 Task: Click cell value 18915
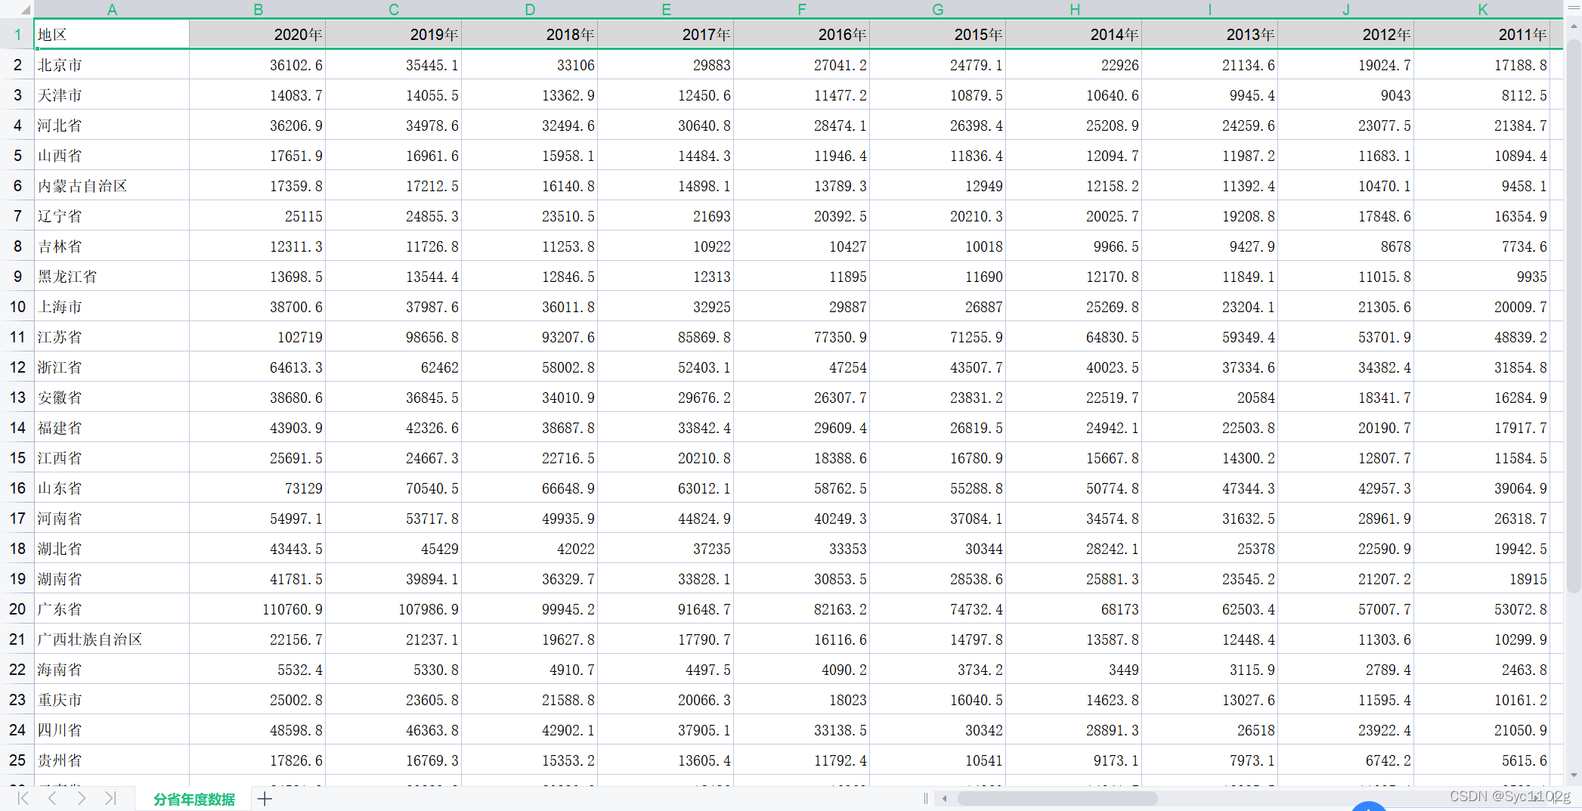[x=1482, y=579]
